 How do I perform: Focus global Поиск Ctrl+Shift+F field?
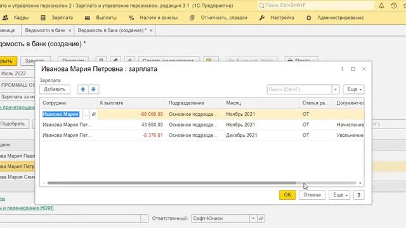pyautogui.click(x=316, y=6)
